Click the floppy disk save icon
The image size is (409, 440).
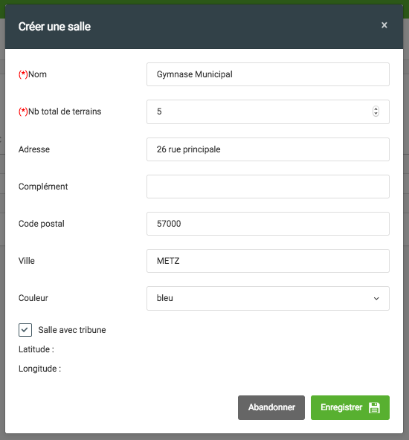pos(374,407)
